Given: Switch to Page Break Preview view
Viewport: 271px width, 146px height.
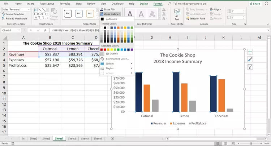Looking at the screenshot, I should (233, 143).
